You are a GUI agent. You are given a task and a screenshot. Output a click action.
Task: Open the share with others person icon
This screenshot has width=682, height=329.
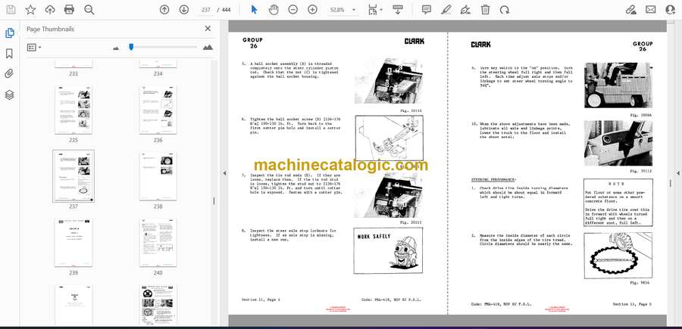pos(671,10)
